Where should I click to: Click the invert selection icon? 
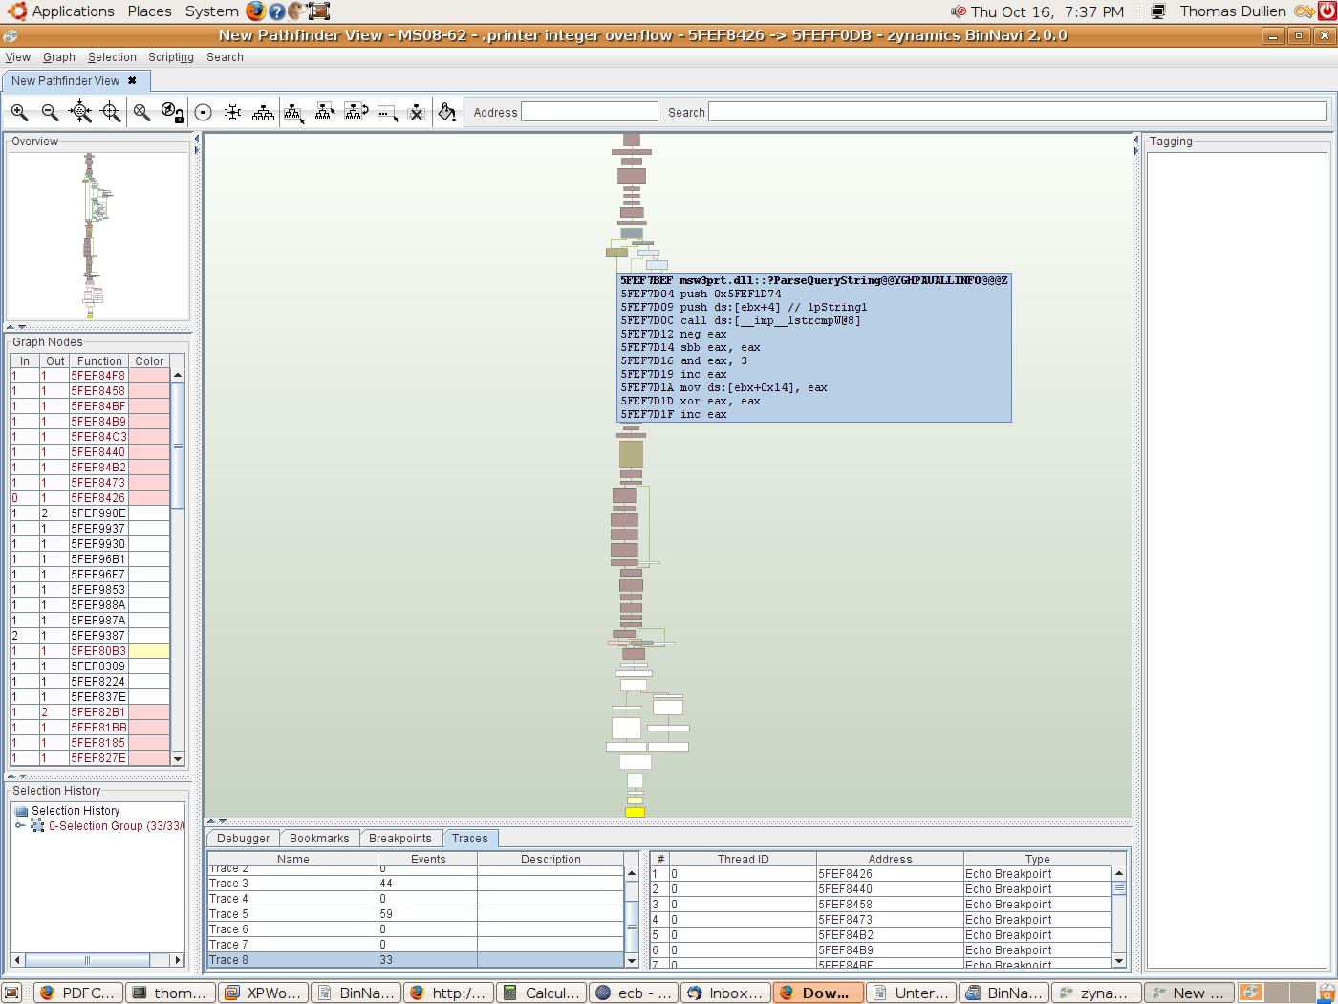tap(356, 112)
